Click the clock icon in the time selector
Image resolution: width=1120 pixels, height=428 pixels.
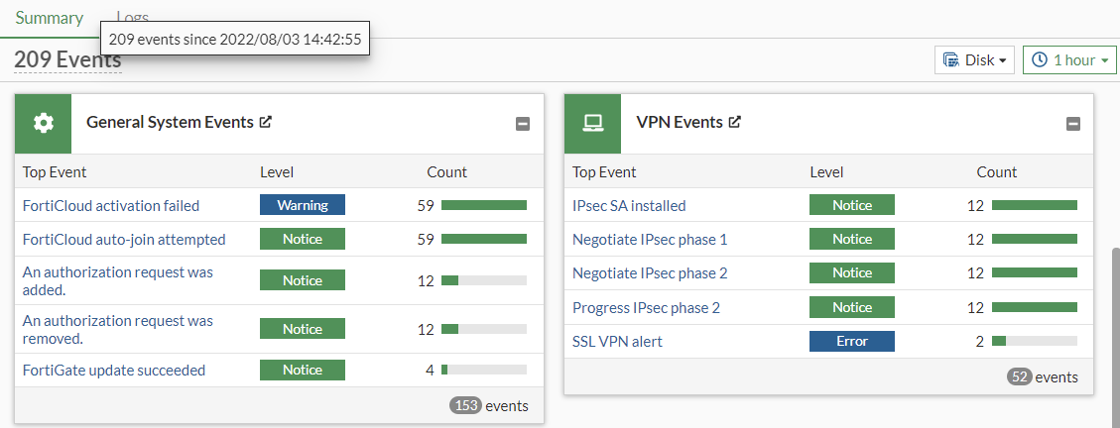pyautogui.click(x=1040, y=59)
